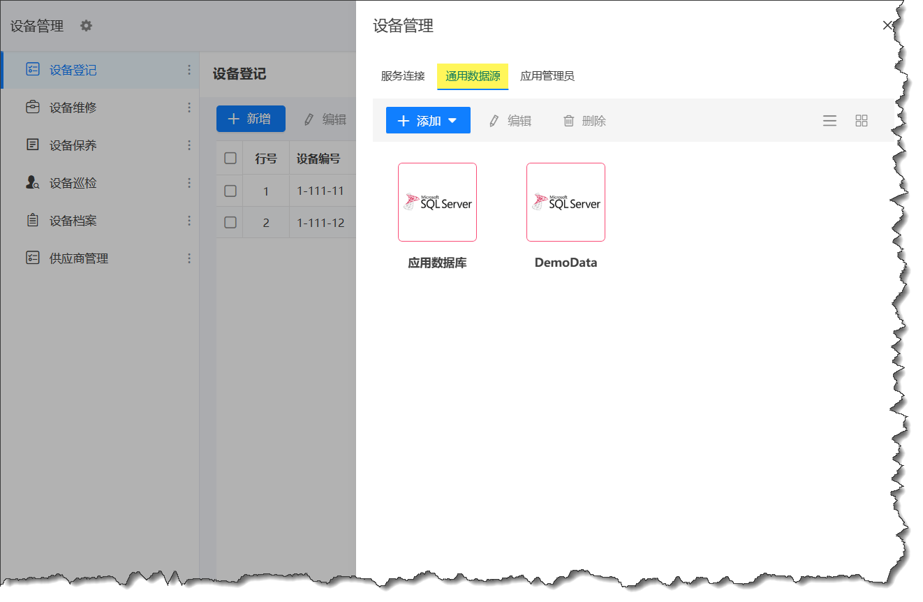Select the 设备维修 sidebar icon
This screenshot has height=602, width=923.
(x=32, y=108)
